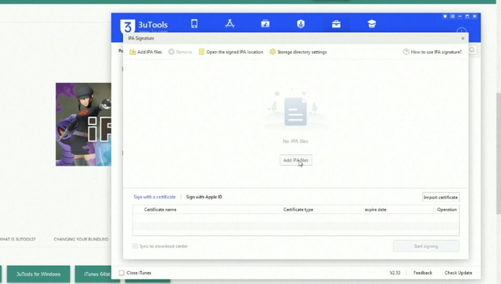Minimize the 3uTools window

(460, 16)
